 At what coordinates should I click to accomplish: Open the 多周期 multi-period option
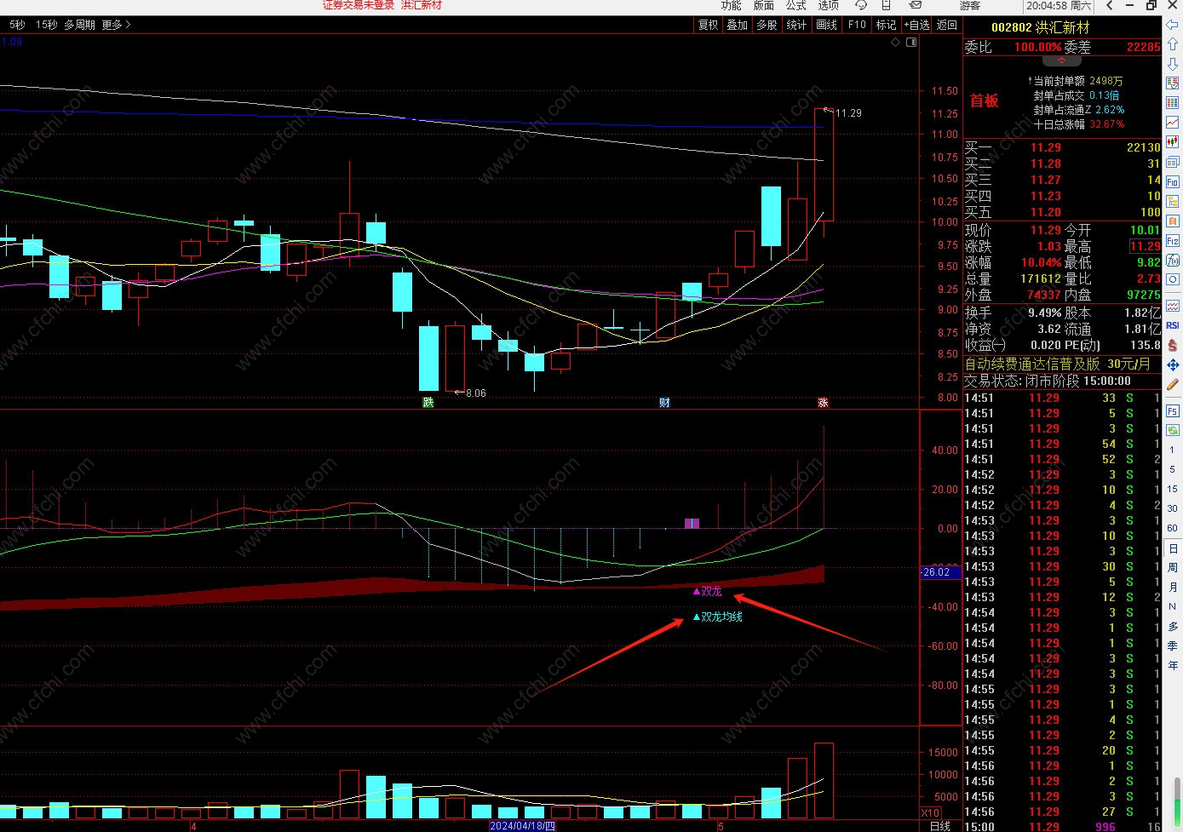[79, 25]
